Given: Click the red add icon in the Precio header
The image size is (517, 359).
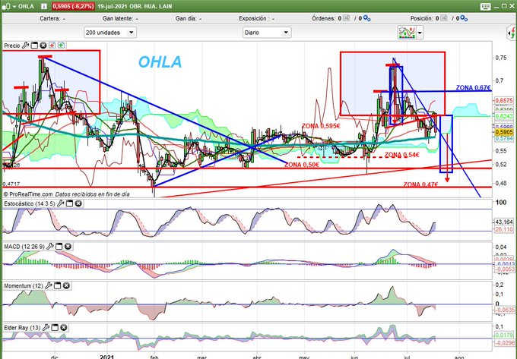Looking at the screenshot, I should pyautogui.click(x=52, y=46).
